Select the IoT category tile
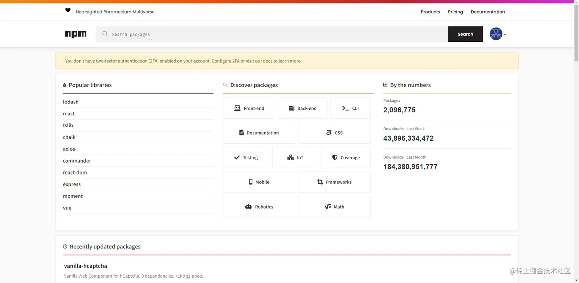 [x=295, y=157]
